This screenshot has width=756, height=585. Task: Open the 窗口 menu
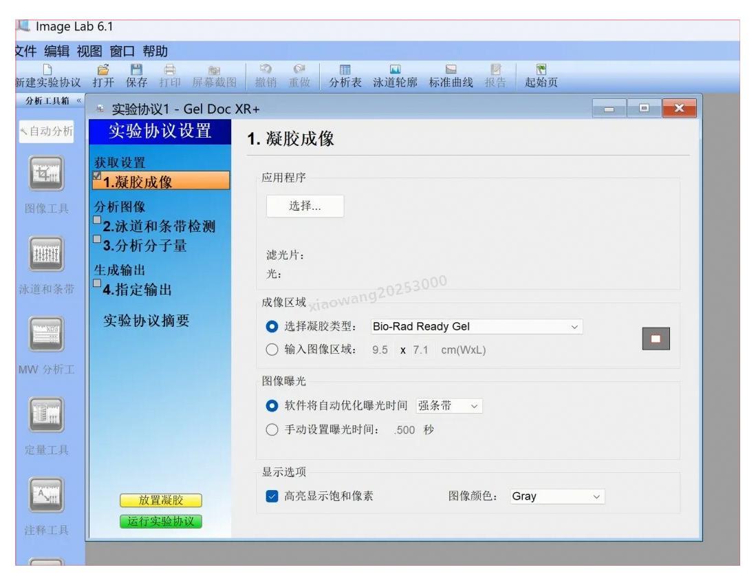[x=122, y=51]
